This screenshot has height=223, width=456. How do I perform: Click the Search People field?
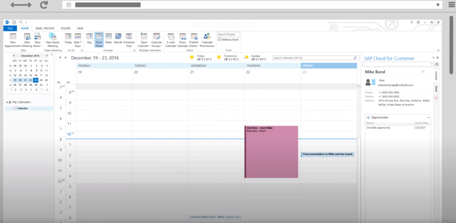click(x=228, y=34)
